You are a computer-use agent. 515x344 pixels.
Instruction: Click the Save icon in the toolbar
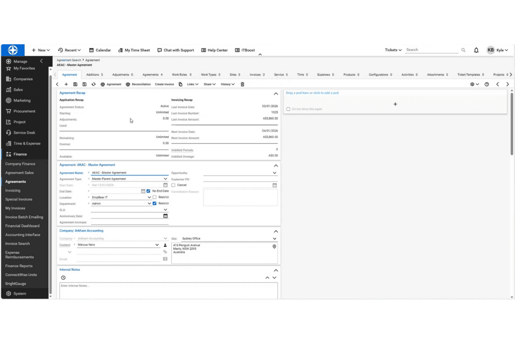pyautogui.click(x=75, y=84)
